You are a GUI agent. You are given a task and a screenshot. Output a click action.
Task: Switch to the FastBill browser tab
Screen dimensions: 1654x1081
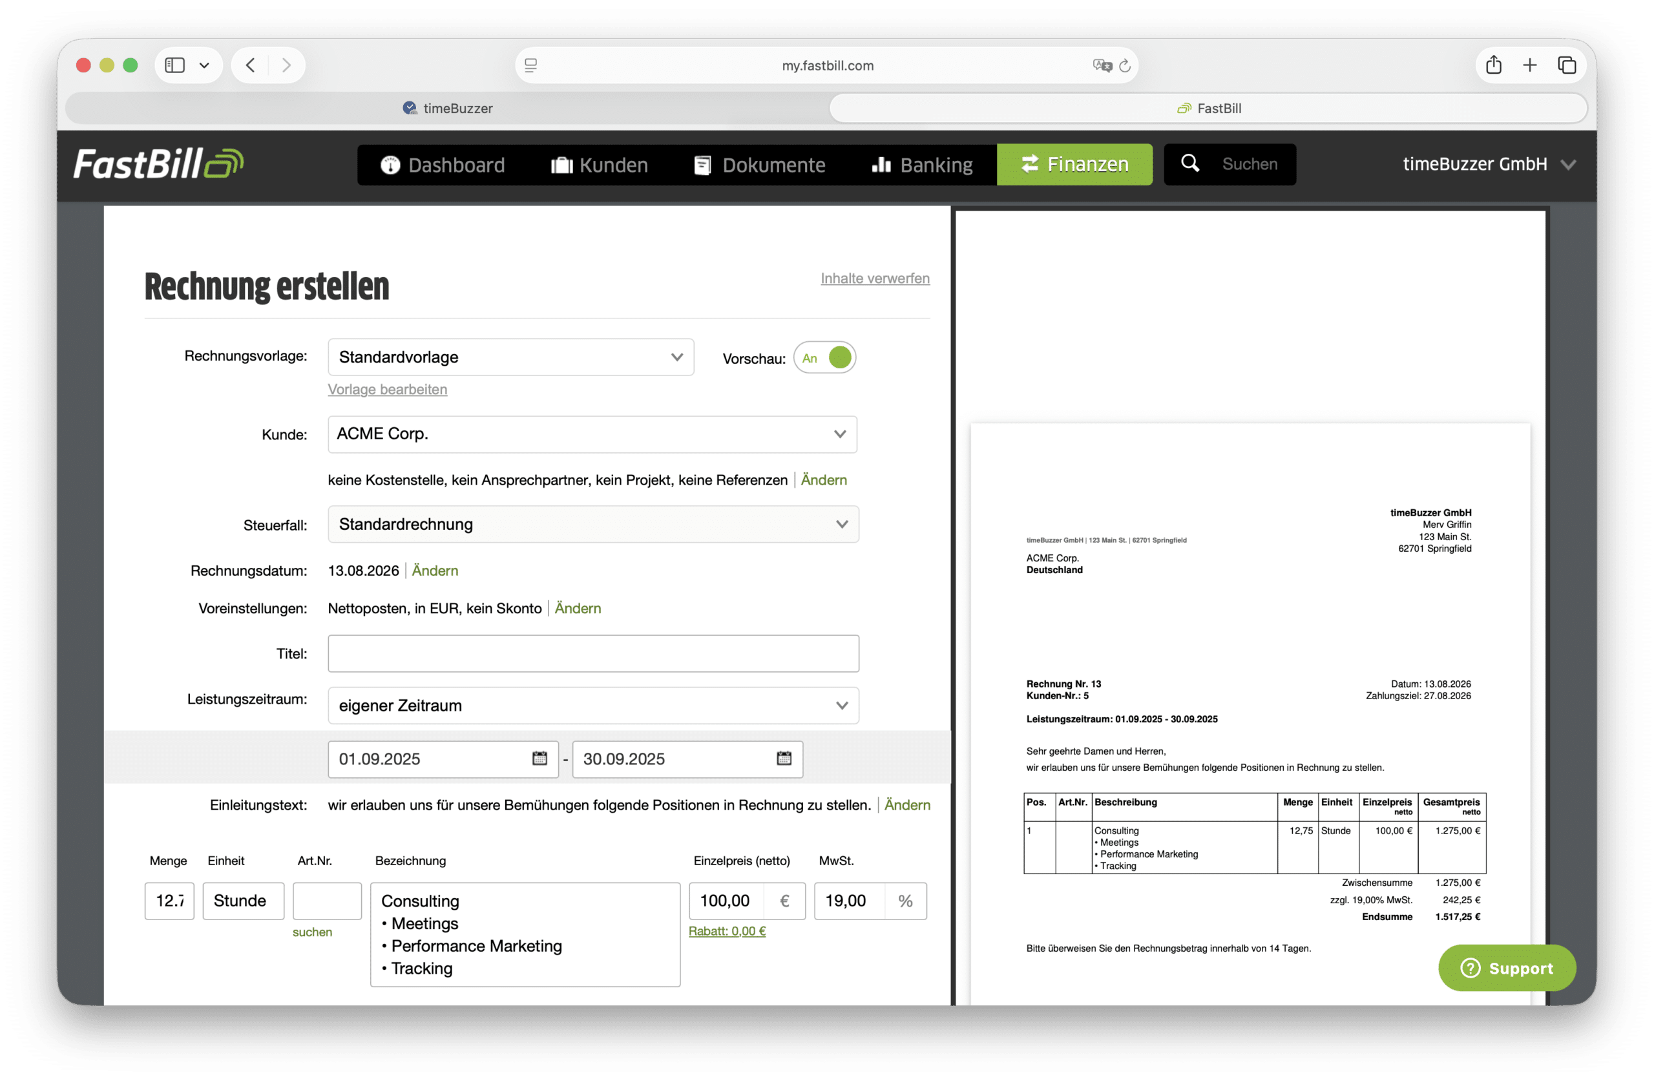(1209, 108)
